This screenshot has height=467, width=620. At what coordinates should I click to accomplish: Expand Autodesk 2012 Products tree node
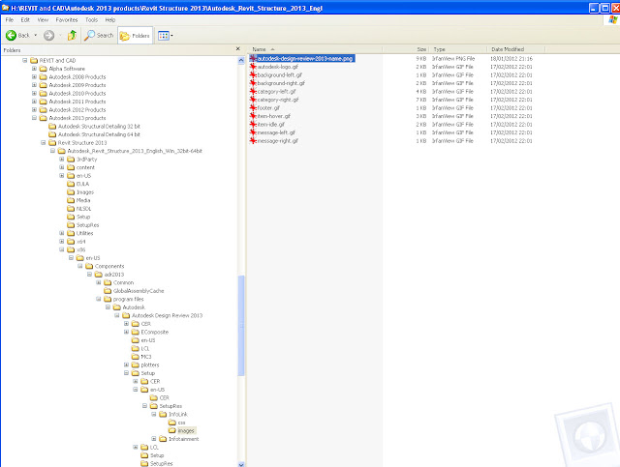(35, 110)
